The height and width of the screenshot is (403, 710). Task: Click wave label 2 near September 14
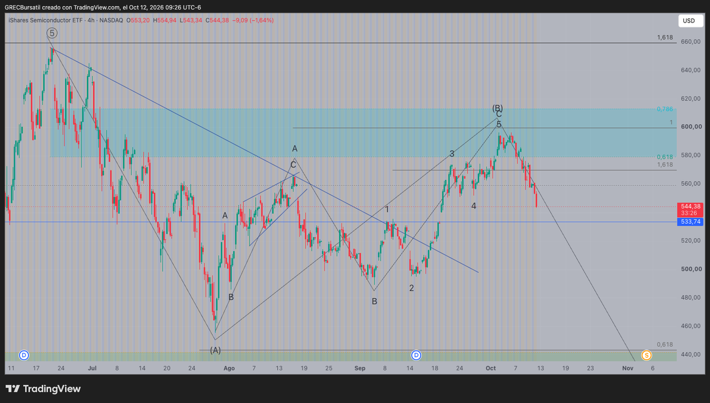click(412, 288)
